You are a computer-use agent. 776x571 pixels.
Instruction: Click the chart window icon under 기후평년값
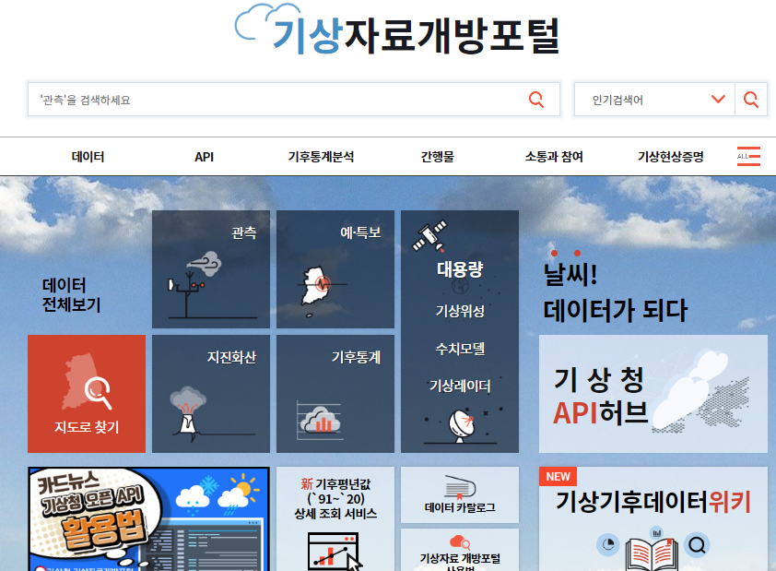[x=335, y=552]
